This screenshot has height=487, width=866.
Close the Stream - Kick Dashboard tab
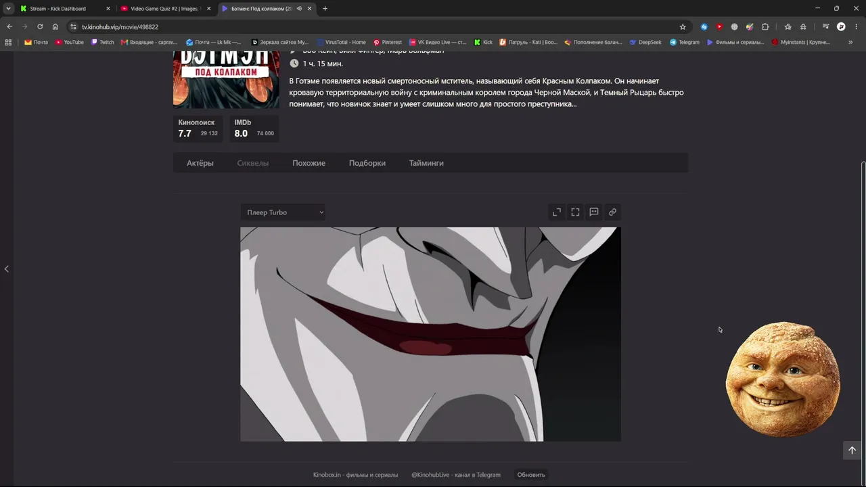[x=108, y=9]
